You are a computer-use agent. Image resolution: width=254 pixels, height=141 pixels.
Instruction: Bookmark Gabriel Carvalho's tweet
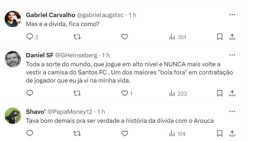(x=219, y=37)
